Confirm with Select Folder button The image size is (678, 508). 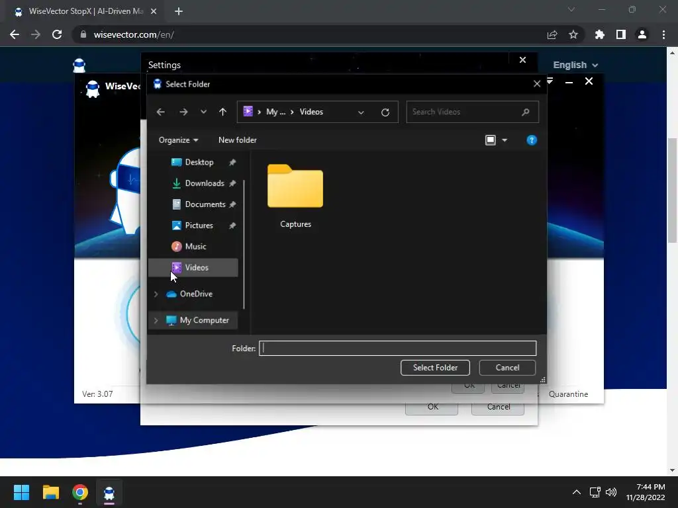[435, 368]
